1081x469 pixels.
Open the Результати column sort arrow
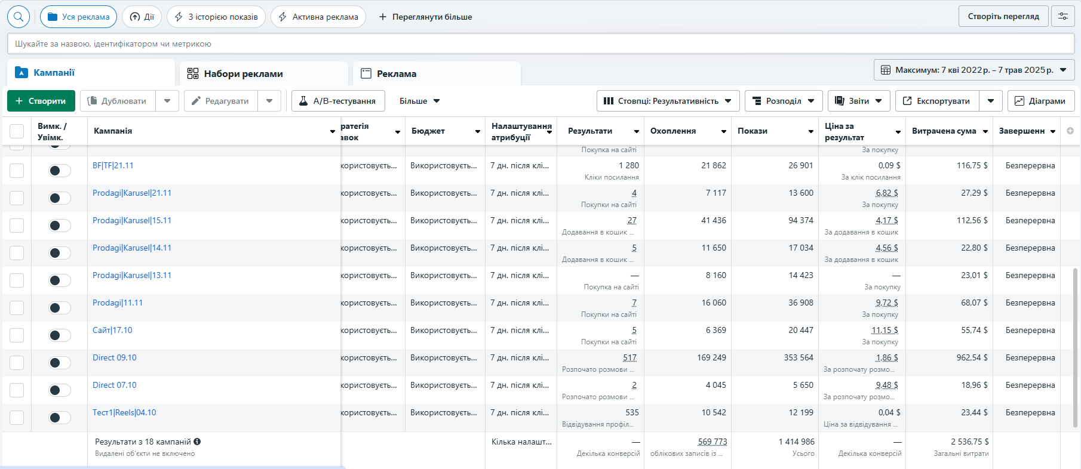pyautogui.click(x=637, y=131)
